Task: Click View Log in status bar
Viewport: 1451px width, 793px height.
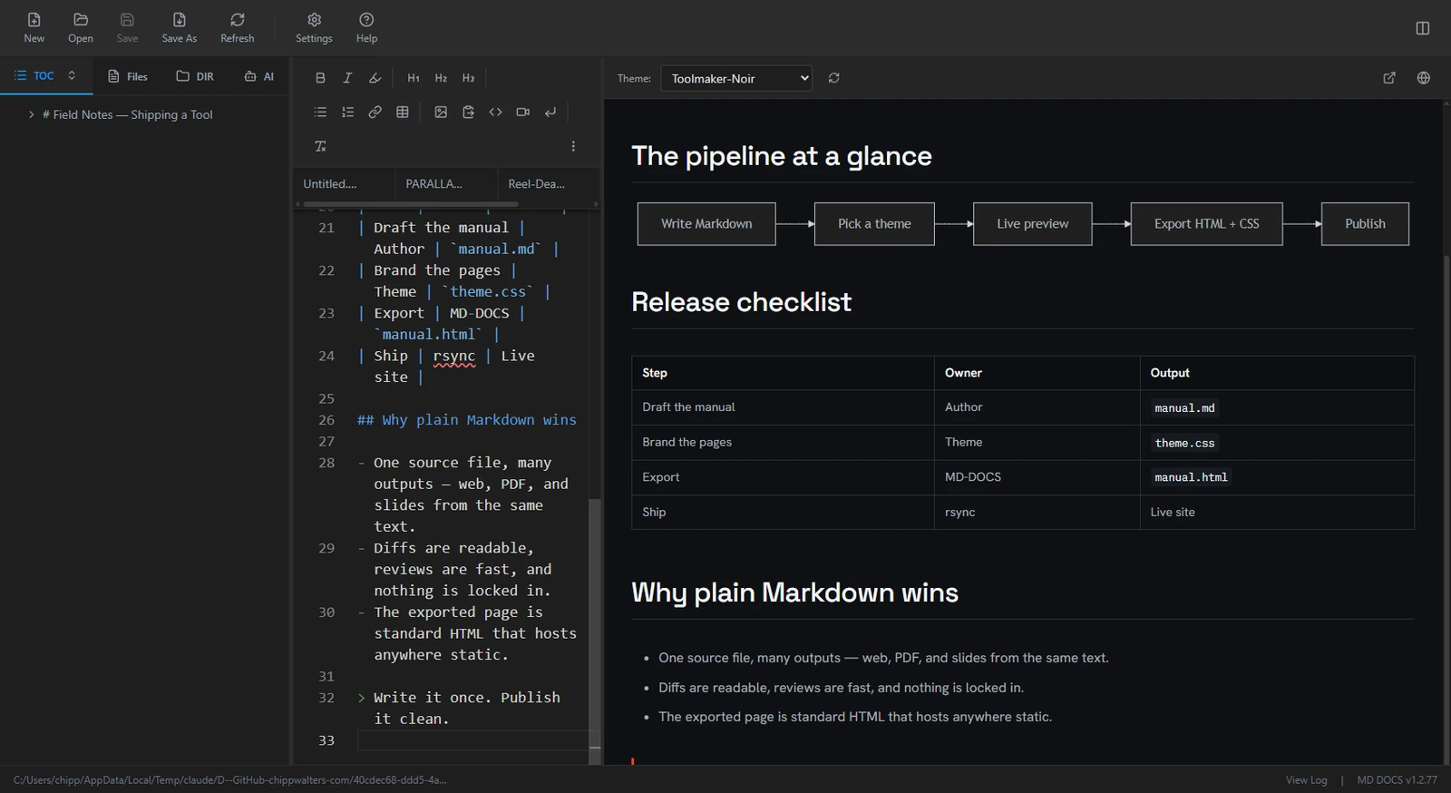Action: point(1306,780)
